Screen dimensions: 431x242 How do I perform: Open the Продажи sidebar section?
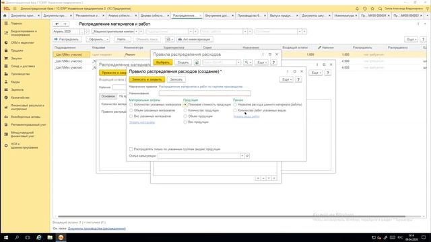17,50
